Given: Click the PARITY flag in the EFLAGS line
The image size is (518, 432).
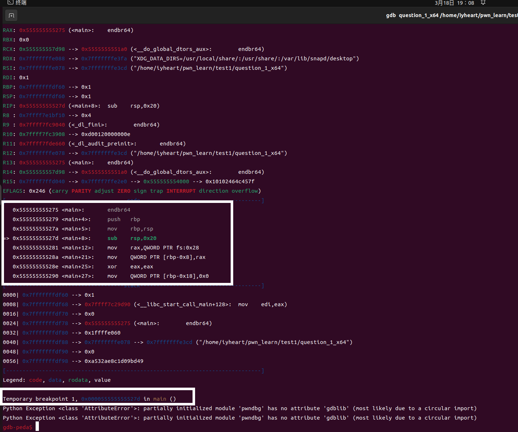Looking at the screenshot, I should point(81,191).
